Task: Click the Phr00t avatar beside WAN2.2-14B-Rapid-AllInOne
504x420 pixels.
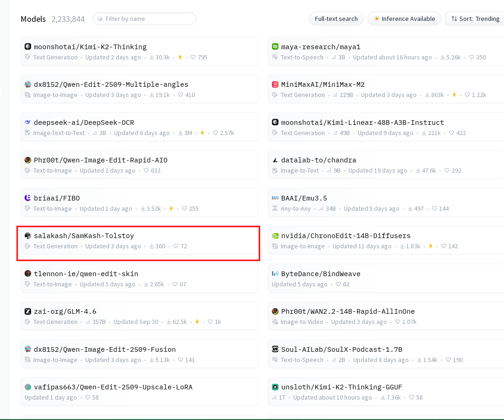Action: pos(275,311)
